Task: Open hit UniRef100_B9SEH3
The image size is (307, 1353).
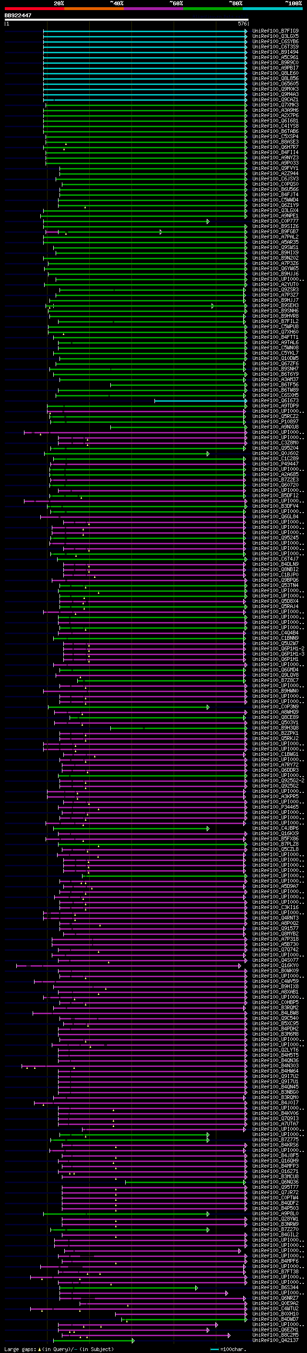Action: pos(275,306)
